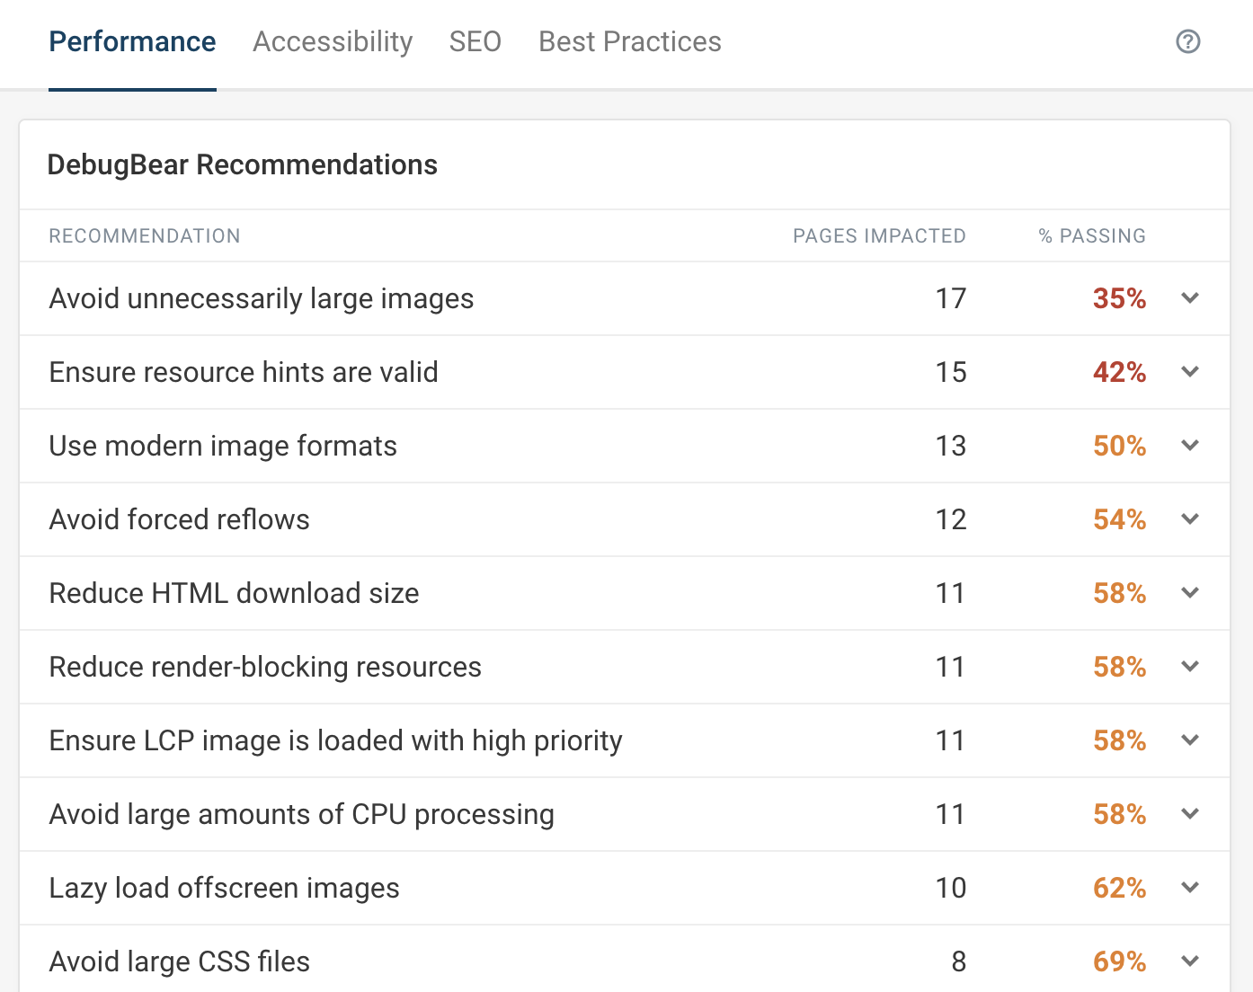This screenshot has width=1253, height=992.
Task: Switch to the Accessibility tab
Action: click(333, 41)
